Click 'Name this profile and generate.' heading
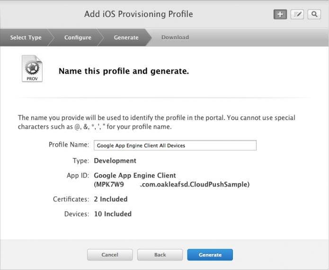The width and height of the screenshot is (329, 270). (124, 71)
